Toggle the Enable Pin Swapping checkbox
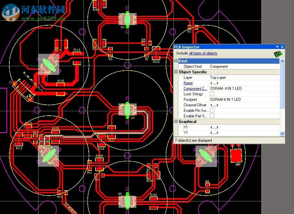 (x=212, y=111)
